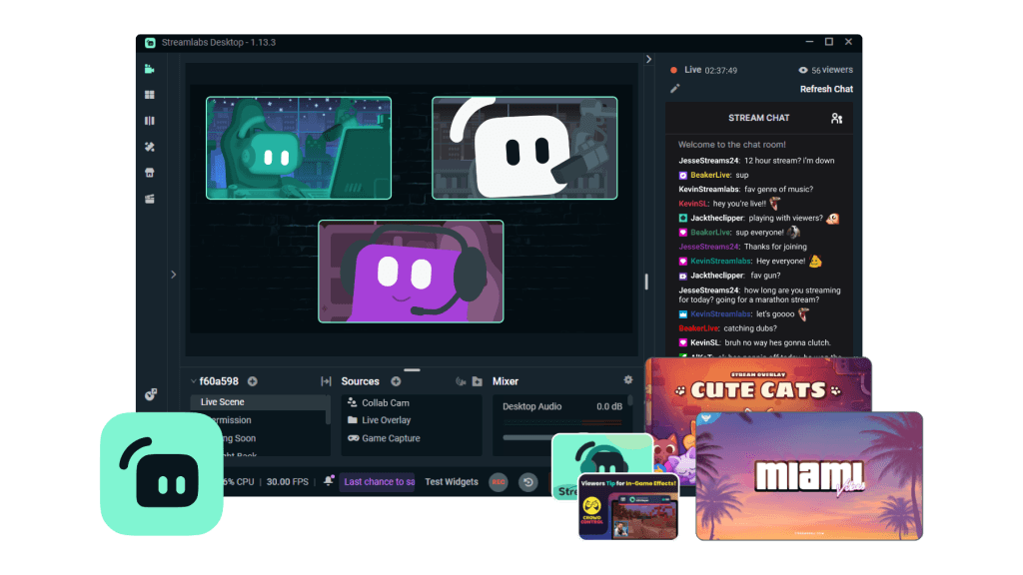Select the green robot webcam in preview
The image size is (1023, 575).
tap(299, 148)
